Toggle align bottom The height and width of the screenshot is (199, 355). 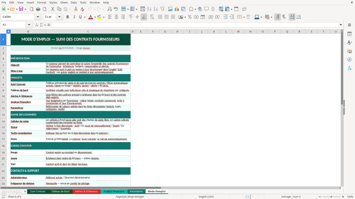[x=144, y=17]
